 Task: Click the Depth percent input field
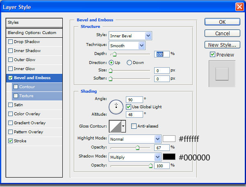pyautogui.click(x=162, y=54)
